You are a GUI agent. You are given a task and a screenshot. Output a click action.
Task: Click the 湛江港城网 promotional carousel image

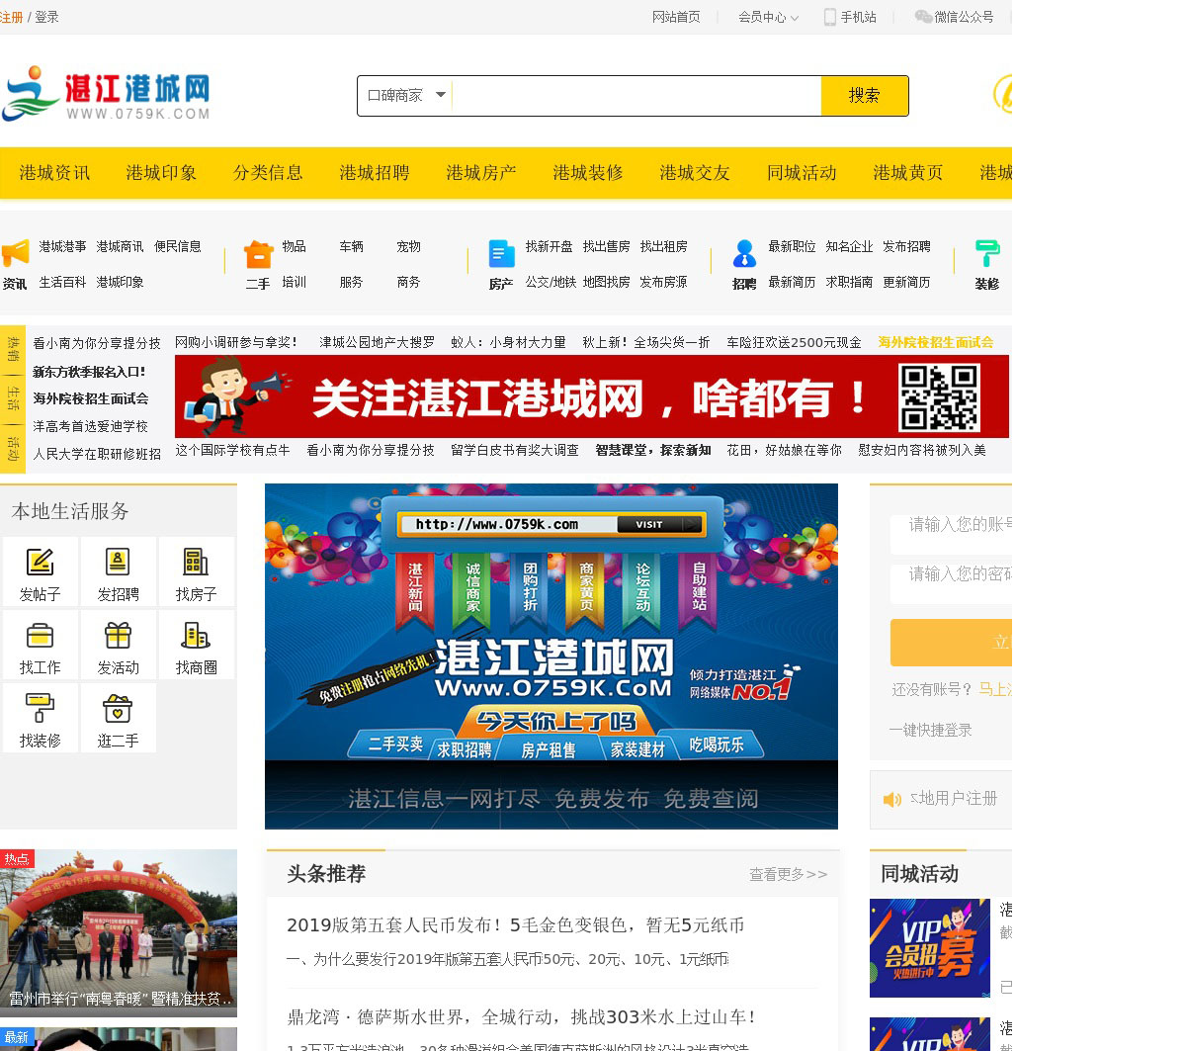(551, 657)
